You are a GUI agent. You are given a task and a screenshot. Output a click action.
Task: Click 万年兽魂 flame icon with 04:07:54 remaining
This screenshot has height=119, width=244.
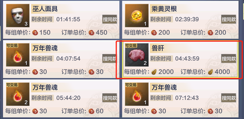coord(18,55)
